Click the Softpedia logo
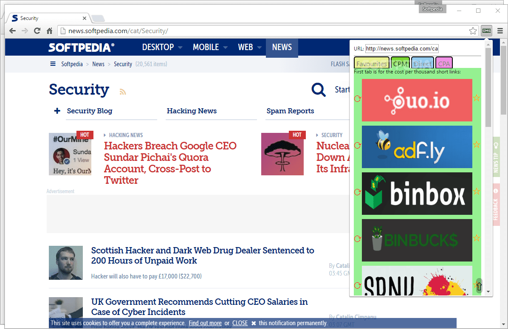 (x=81, y=47)
